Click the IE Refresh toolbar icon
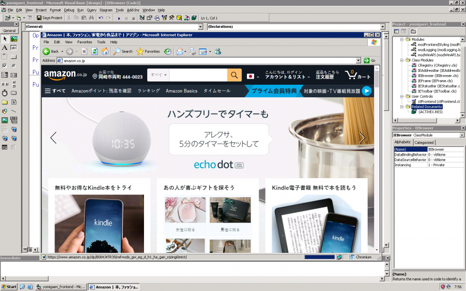Screen dimensions: 466x291 click(95, 51)
